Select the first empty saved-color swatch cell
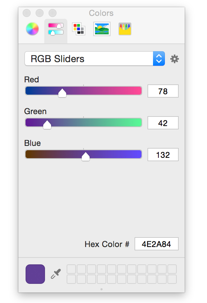The height and width of the screenshot is (303, 207). tap(71, 269)
